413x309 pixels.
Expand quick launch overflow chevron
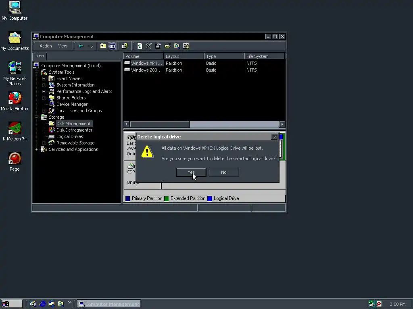(x=69, y=303)
